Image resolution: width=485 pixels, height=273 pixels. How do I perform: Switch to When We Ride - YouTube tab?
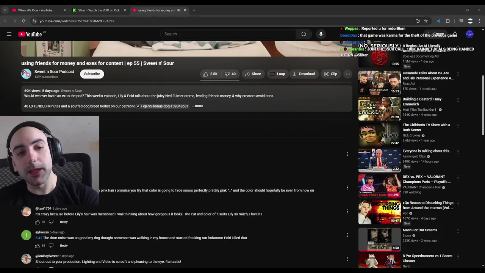(35, 10)
